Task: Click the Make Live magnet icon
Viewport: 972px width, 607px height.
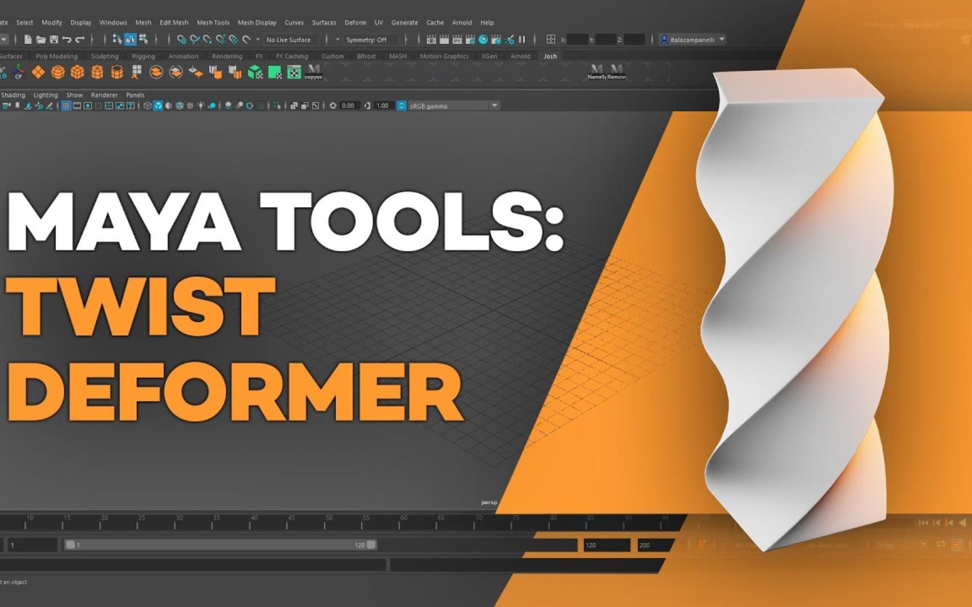Action: click(x=246, y=39)
